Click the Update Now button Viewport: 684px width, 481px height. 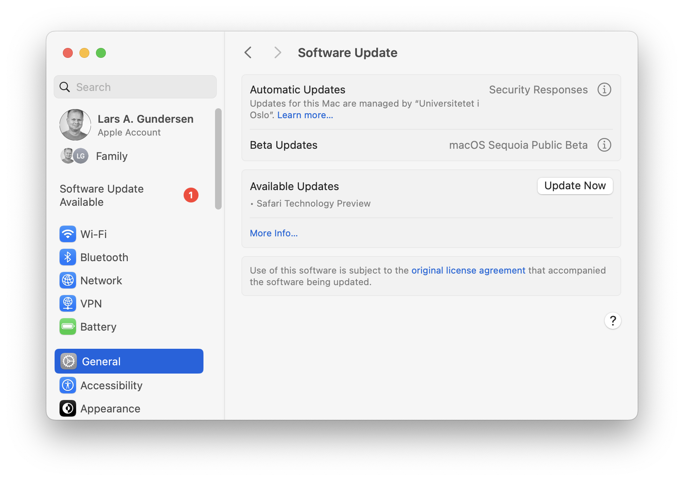coord(575,186)
